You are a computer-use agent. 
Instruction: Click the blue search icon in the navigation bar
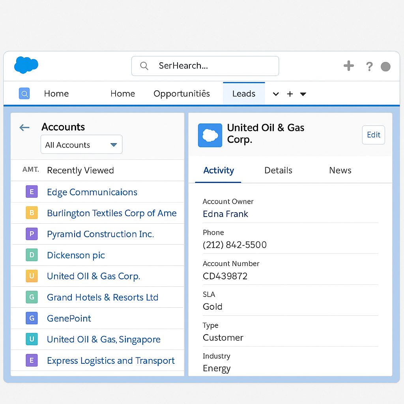[24, 93]
